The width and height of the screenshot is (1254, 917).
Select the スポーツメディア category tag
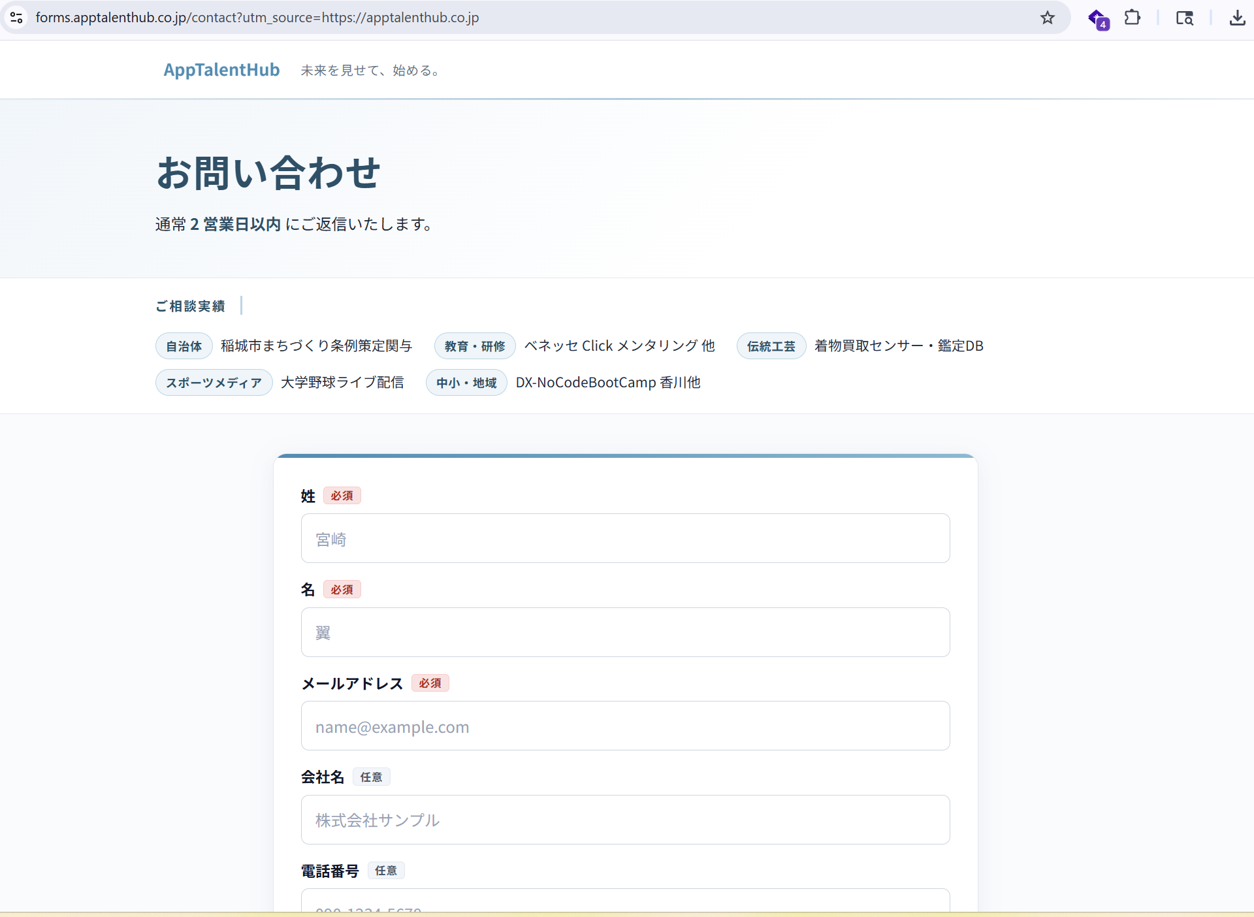tap(214, 383)
